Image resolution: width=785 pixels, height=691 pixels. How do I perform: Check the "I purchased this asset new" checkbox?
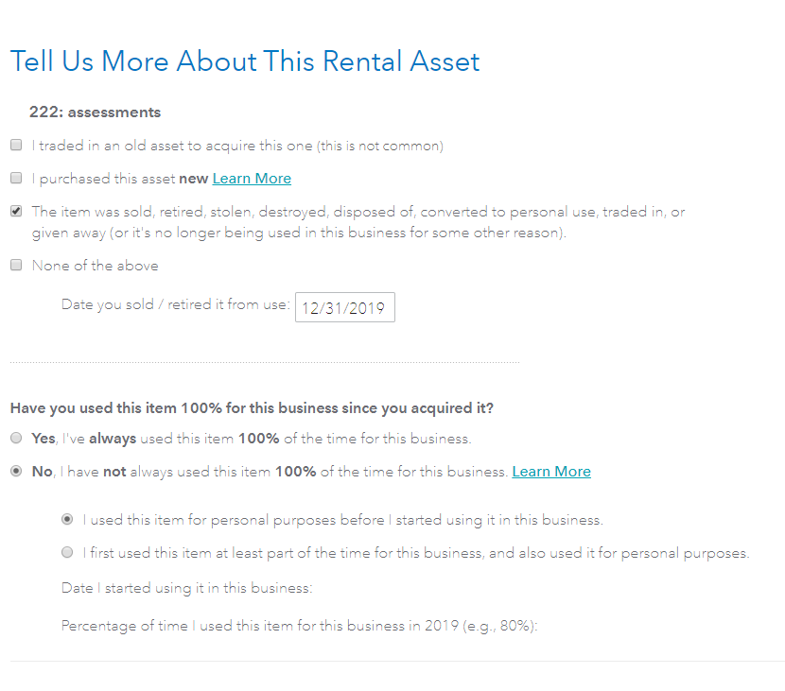coord(16,179)
